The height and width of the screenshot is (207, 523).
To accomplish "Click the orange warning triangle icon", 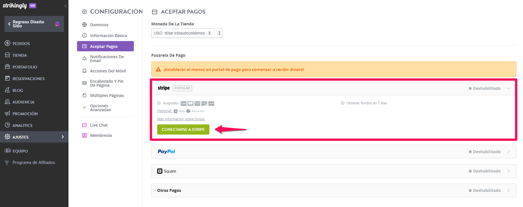I will 158,69.
